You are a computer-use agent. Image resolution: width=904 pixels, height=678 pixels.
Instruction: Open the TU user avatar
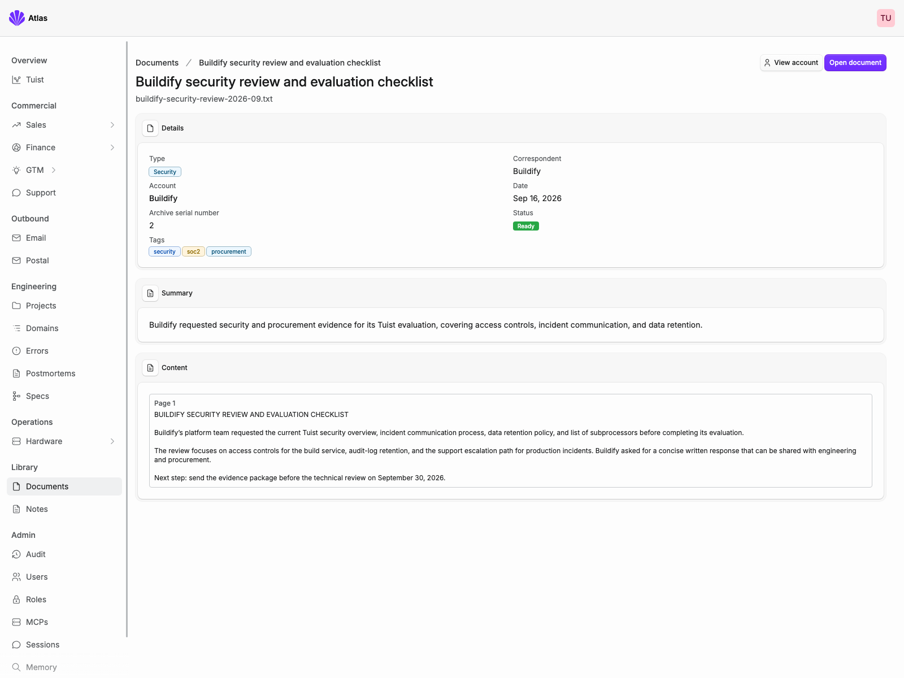pos(885,18)
